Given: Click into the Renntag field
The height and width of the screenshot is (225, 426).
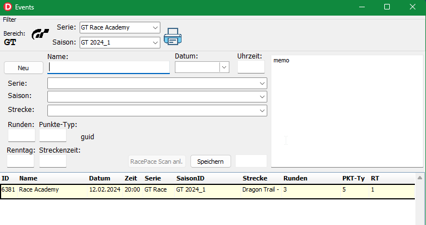Looking at the screenshot, I should click(21, 161).
